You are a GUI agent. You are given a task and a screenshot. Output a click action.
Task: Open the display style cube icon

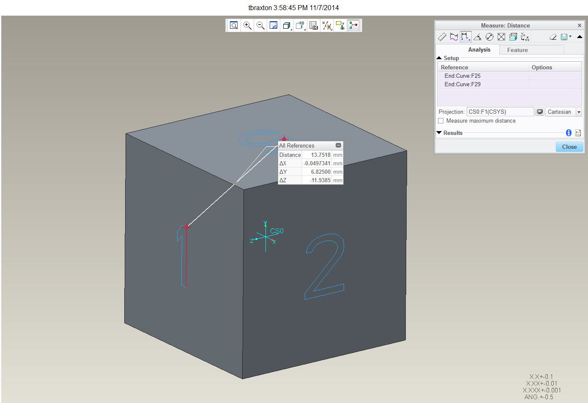pos(287,25)
